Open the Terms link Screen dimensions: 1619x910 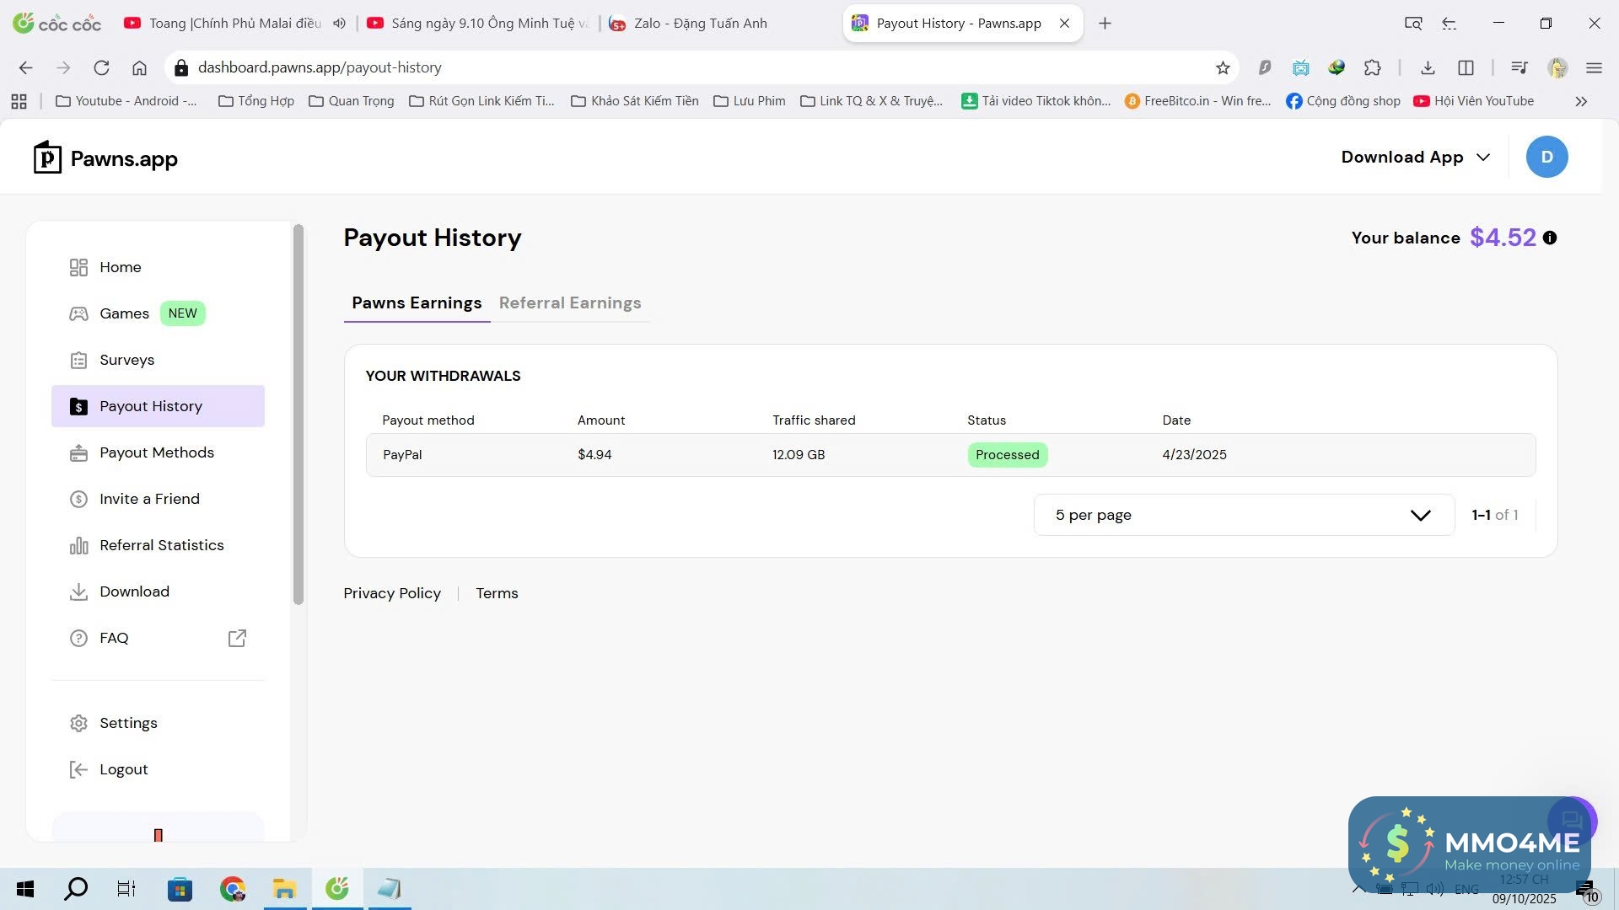click(497, 593)
